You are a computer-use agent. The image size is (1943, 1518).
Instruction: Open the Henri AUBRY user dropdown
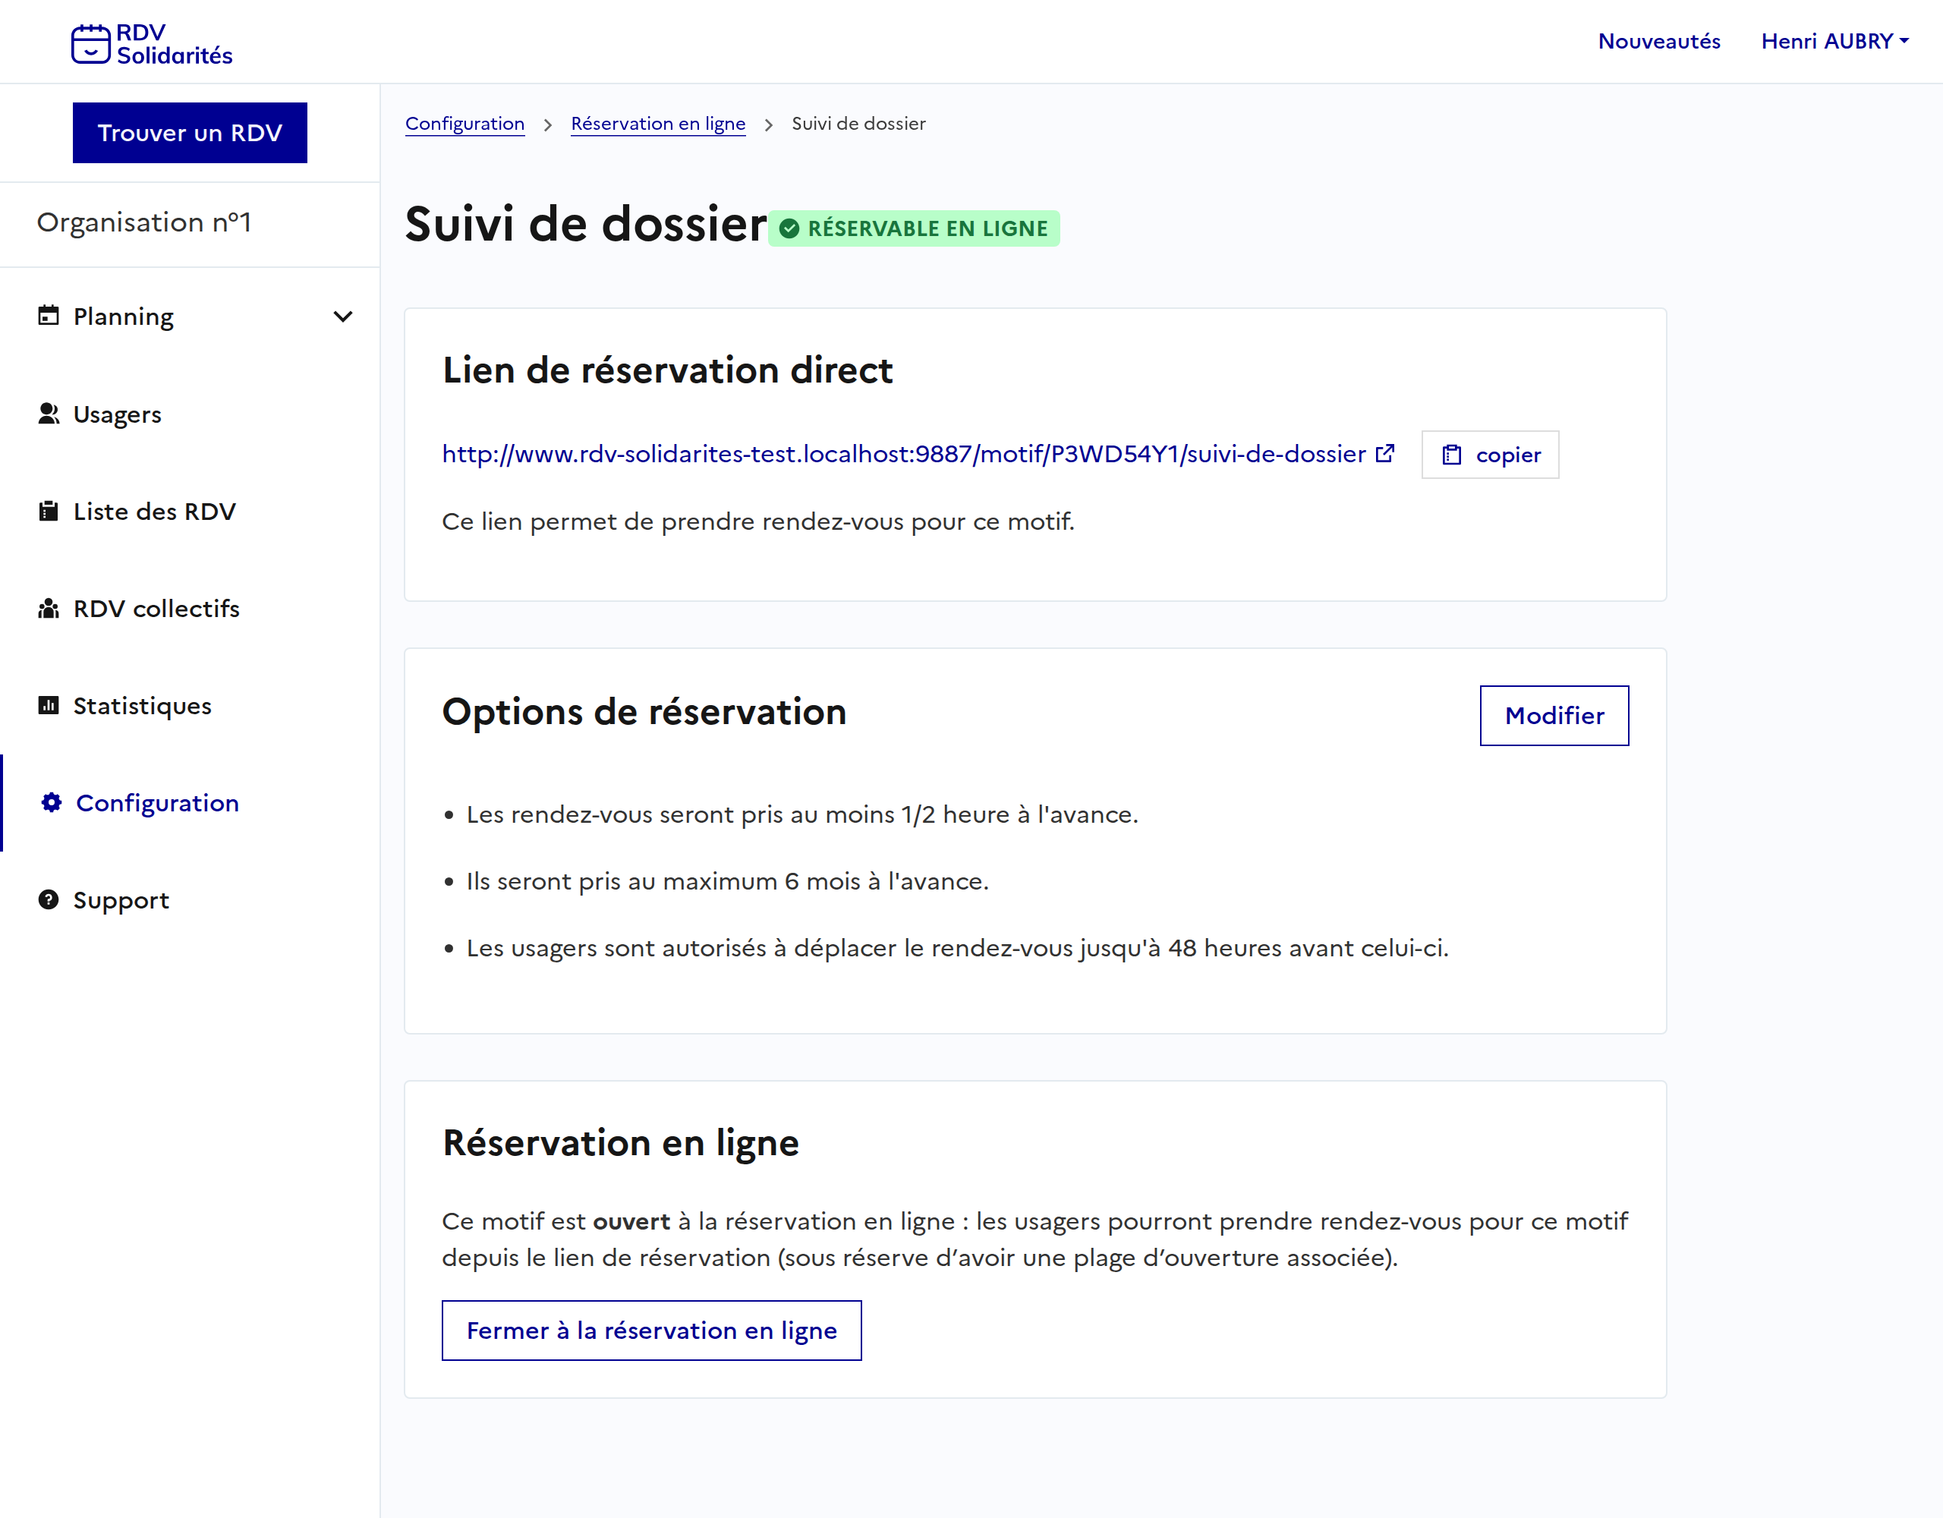1834,41
